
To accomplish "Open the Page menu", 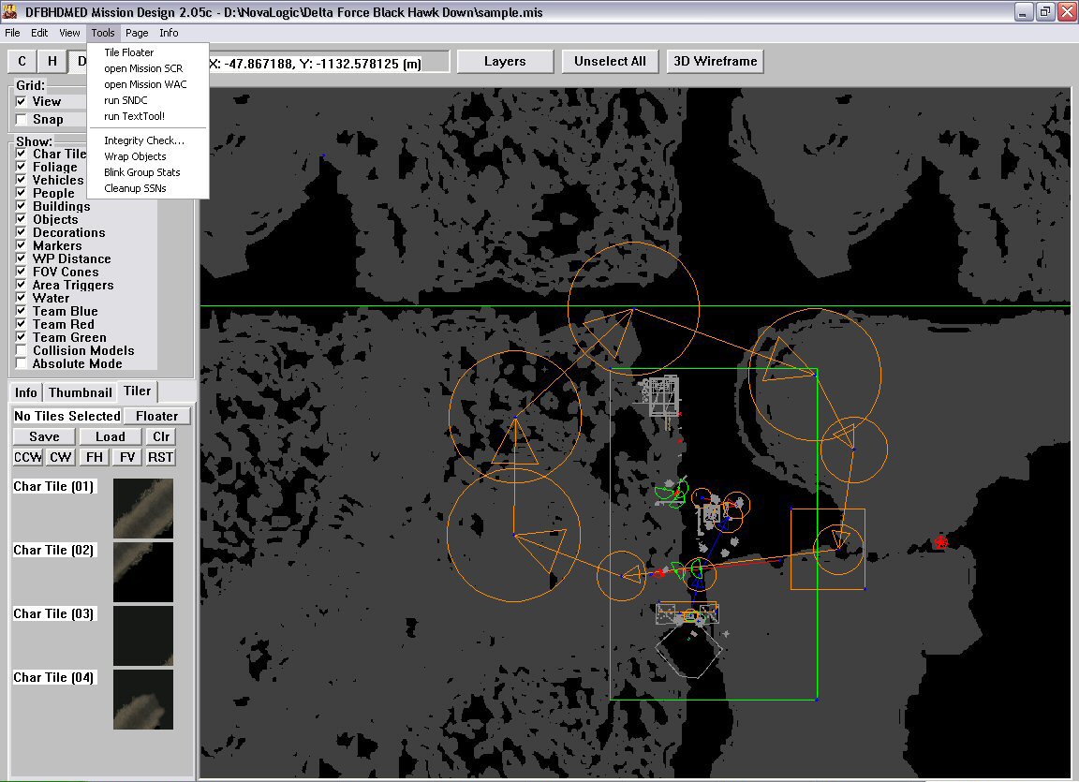I will [x=137, y=33].
